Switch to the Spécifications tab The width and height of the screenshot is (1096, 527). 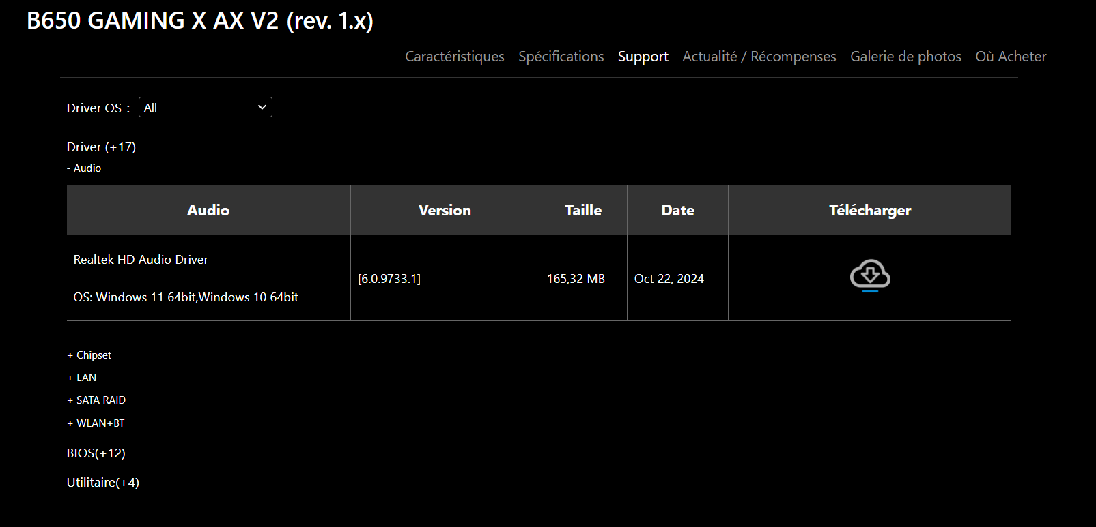point(561,57)
